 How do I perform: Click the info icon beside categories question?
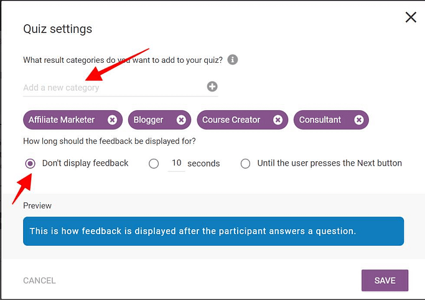click(x=233, y=60)
